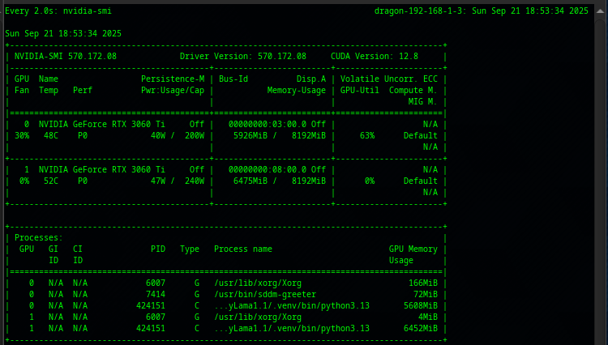Click power reading '47W / 240W'

pos(178,181)
